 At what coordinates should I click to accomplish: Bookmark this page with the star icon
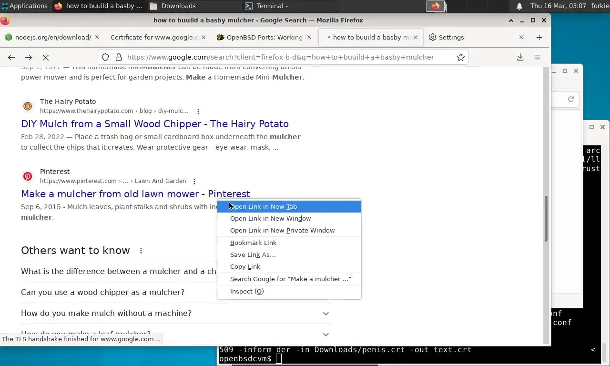(460, 57)
